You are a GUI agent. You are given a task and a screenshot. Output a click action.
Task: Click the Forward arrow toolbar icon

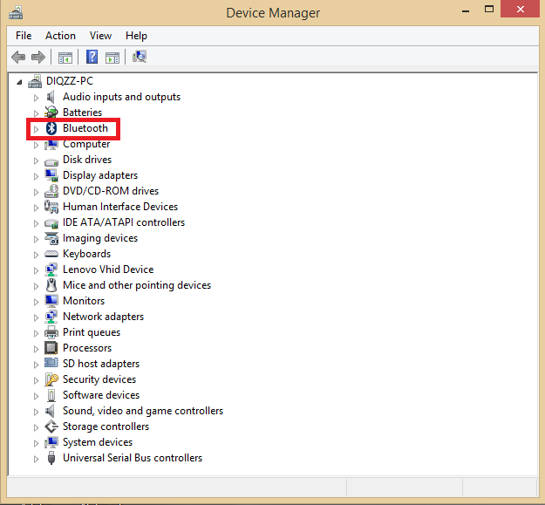(38, 57)
